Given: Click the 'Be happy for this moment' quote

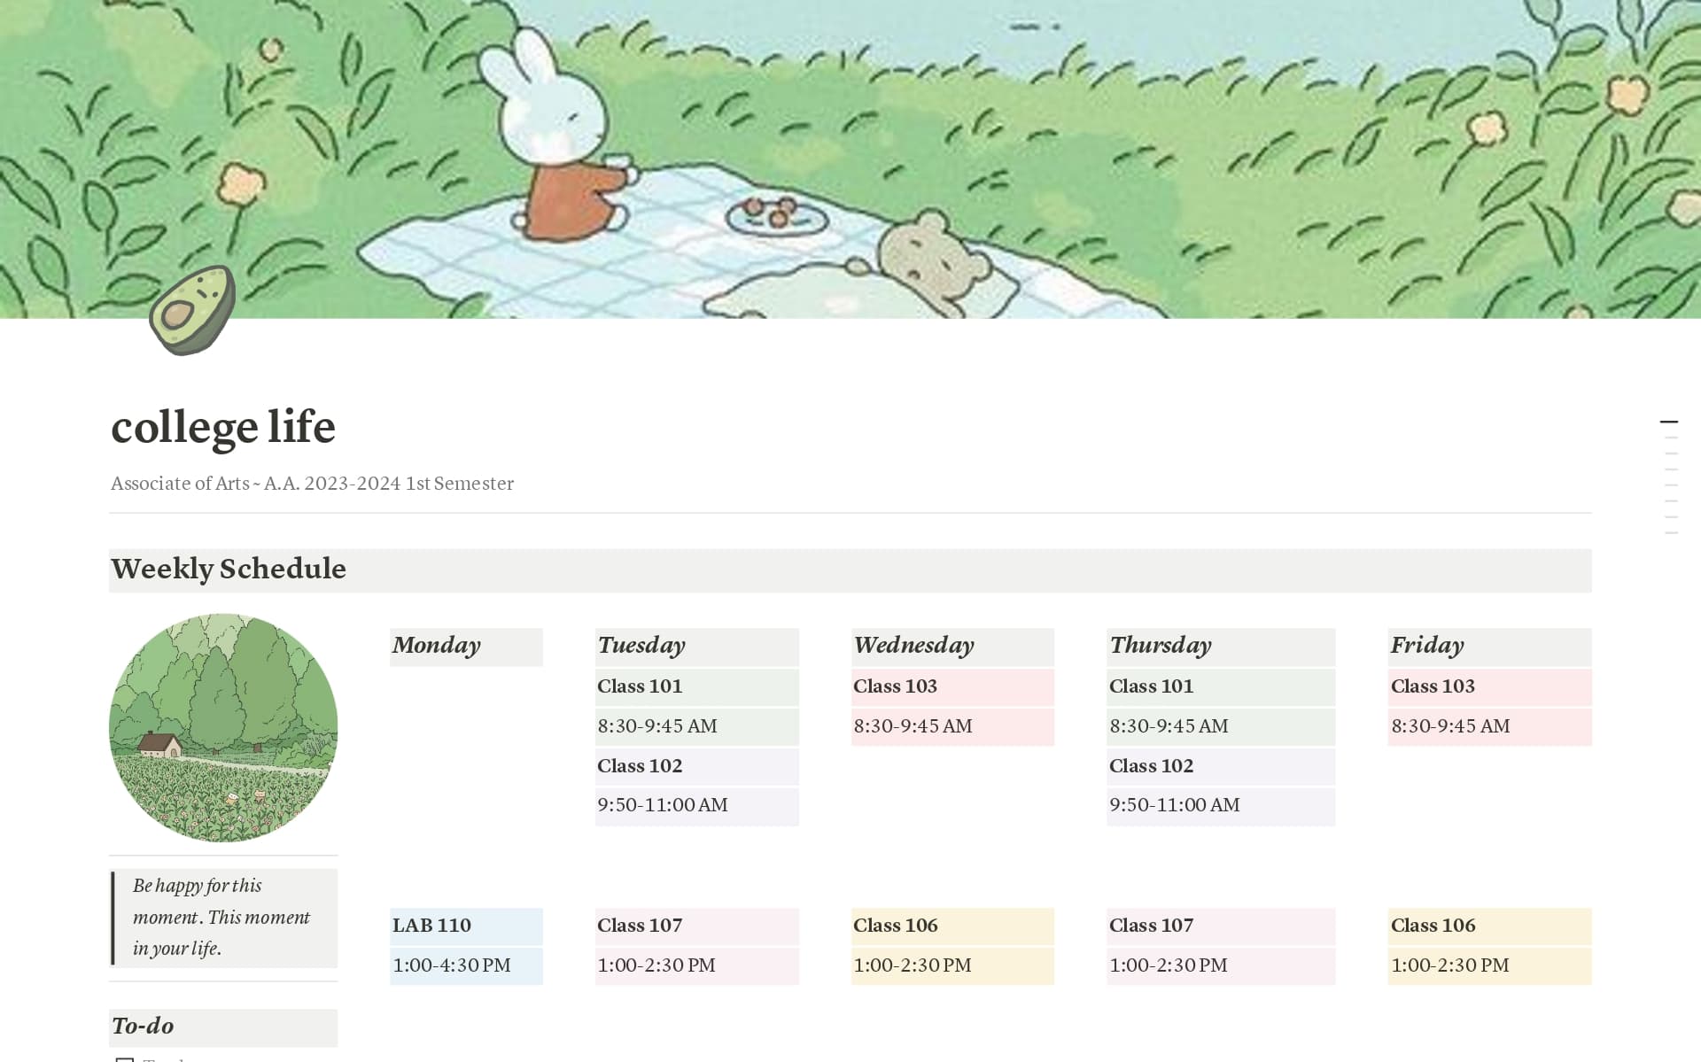Looking at the screenshot, I should 221,918.
